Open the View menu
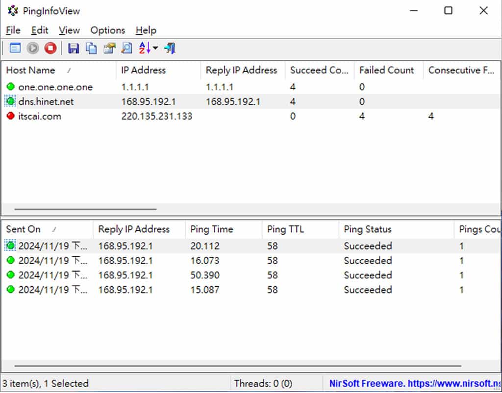This screenshot has width=502, height=393. [69, 30]
